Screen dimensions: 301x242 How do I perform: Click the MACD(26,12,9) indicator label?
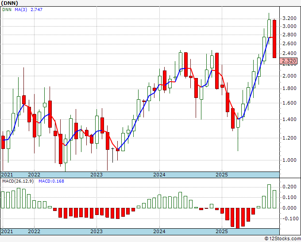click(x=18, y=181)
